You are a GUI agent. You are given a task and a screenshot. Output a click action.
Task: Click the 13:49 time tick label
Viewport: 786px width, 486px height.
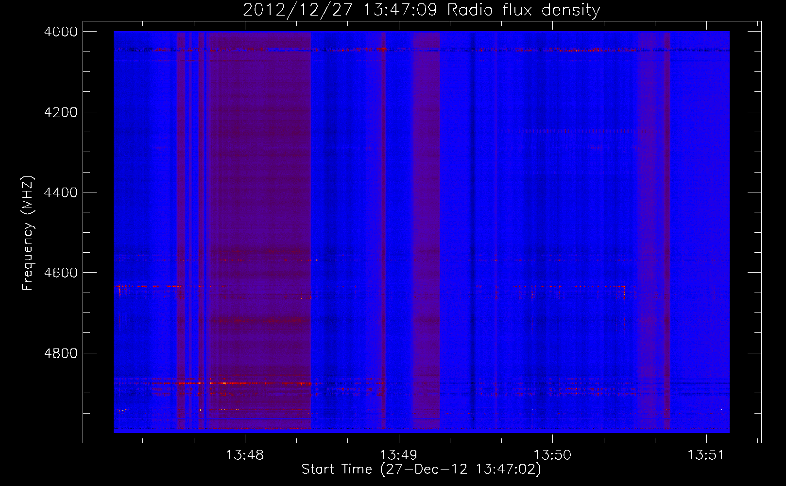tap(398, 455)
